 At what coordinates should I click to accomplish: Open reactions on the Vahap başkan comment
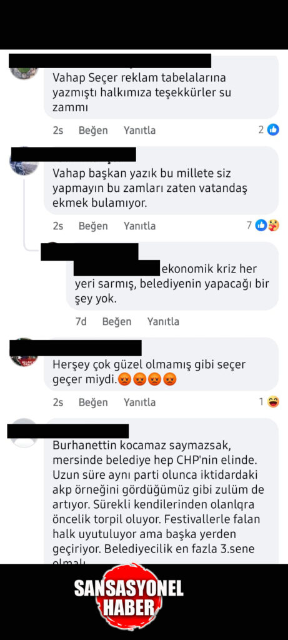coord(267,225)
